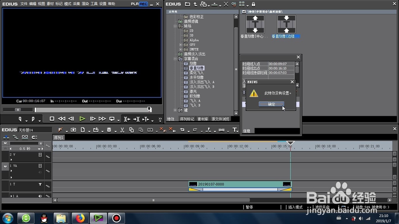Click the folder icon in effects panel toolbar
The height and width of the screenshot is (224, 399).
tap(187, 4)
